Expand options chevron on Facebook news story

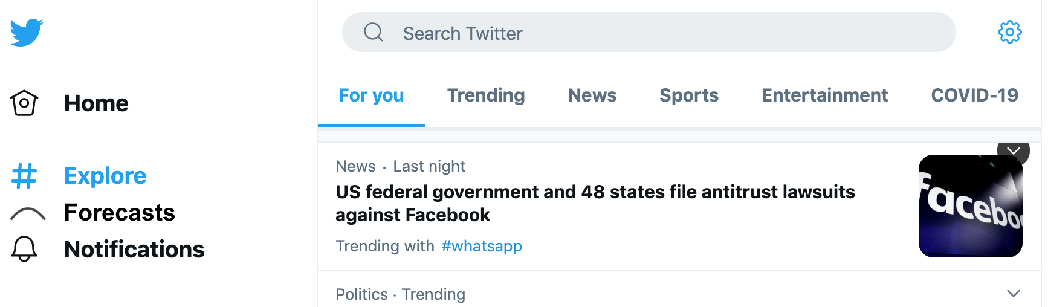(x=1014, y=151)
